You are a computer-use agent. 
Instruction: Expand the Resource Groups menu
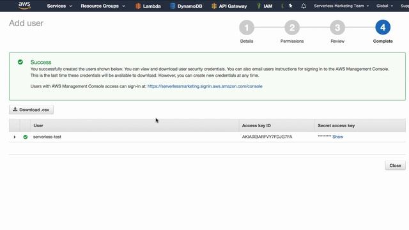tap(103, 6)
